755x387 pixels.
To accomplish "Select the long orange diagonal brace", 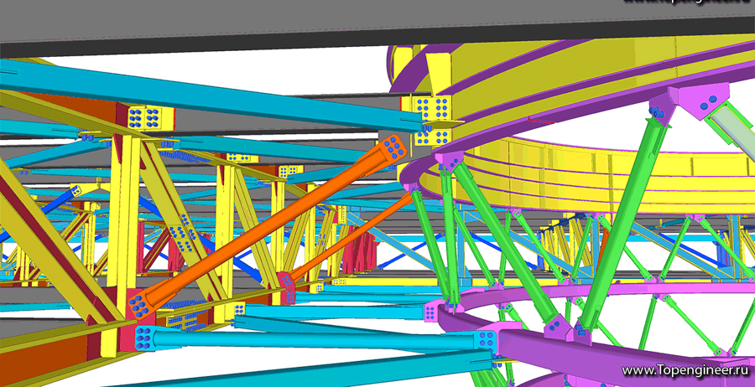I will tap(269, 226).
